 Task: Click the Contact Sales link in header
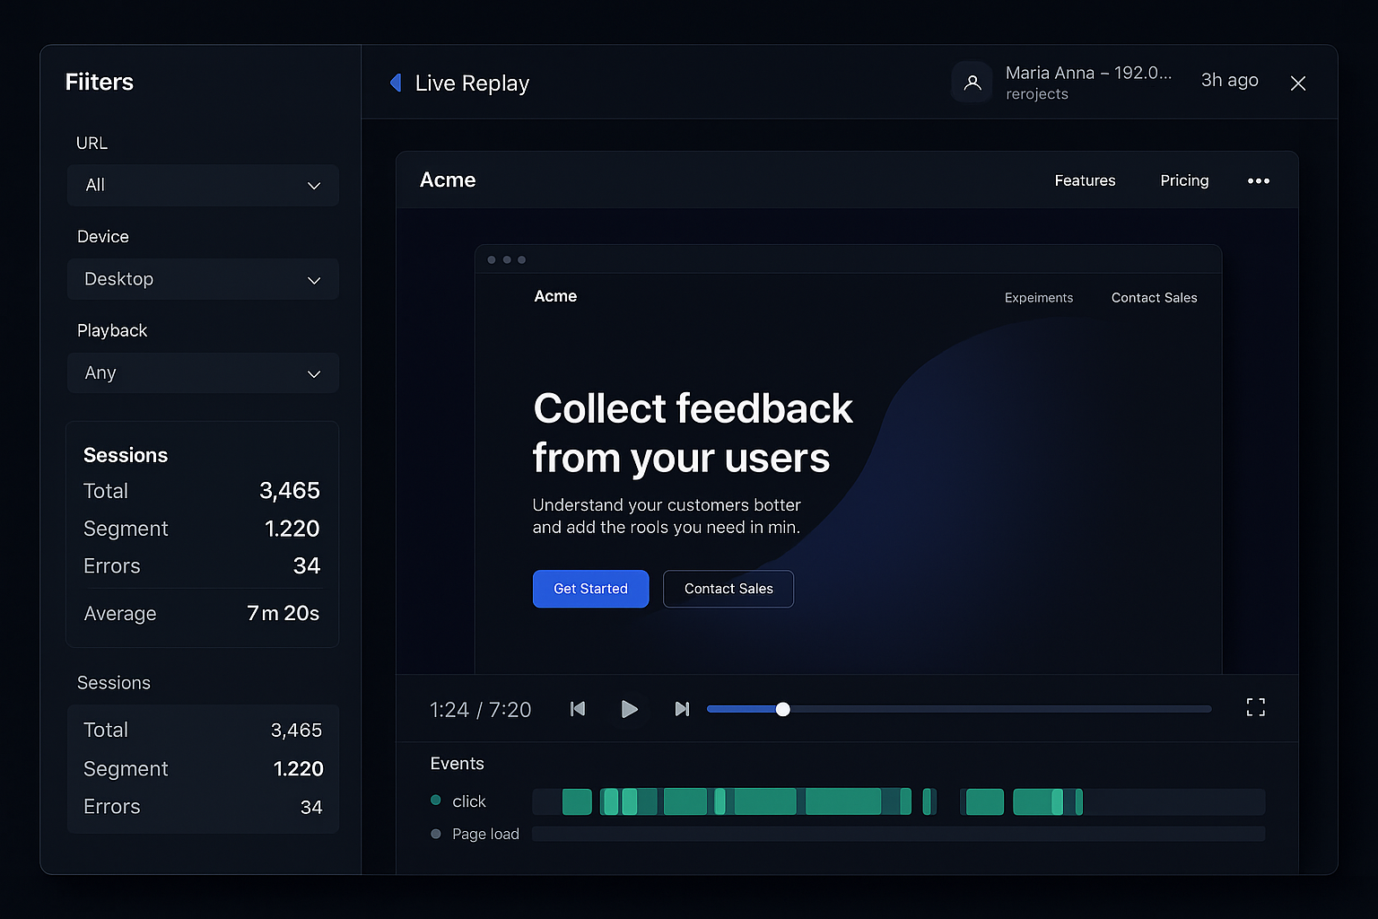pyautogui.click(x=1154, y=298)
